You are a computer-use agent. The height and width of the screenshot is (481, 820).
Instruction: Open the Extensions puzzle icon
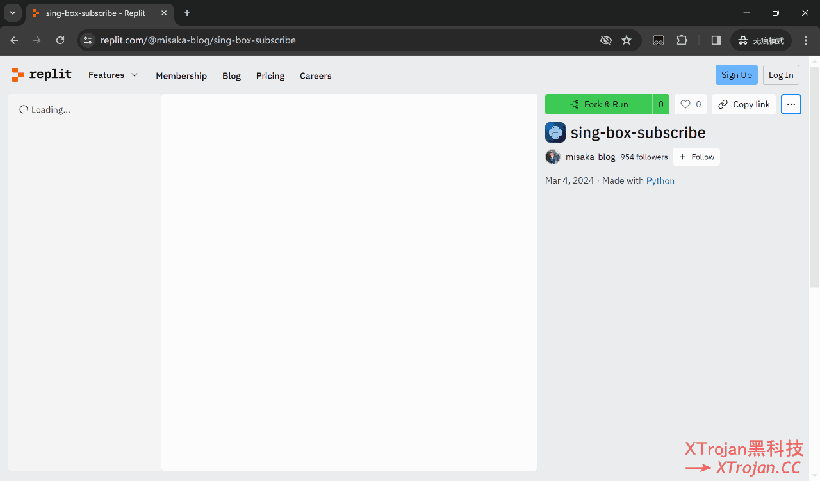point(682,40)
